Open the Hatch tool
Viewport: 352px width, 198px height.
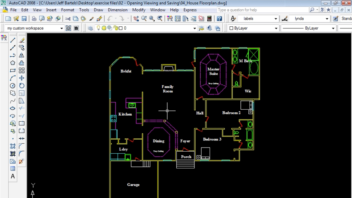tap(13, 146)
